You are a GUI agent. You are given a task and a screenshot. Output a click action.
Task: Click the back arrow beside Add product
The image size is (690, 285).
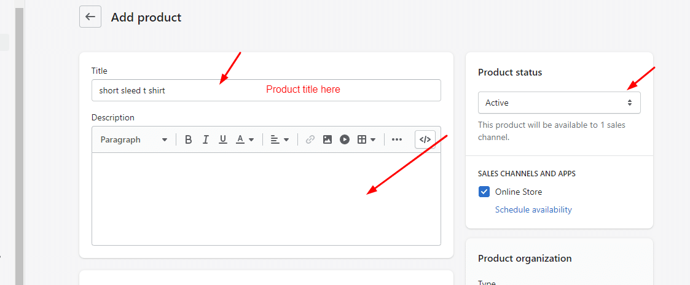pyautogui.click(x=90, y=17)
